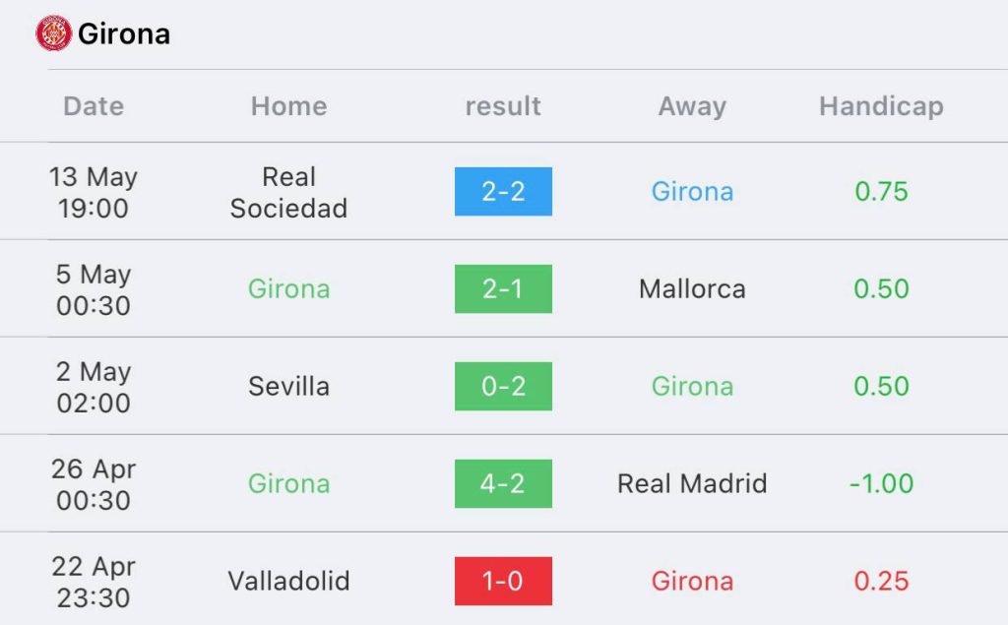Open the Girona team title
Screen dimensions: 1008x625
[x=124, y=34]
